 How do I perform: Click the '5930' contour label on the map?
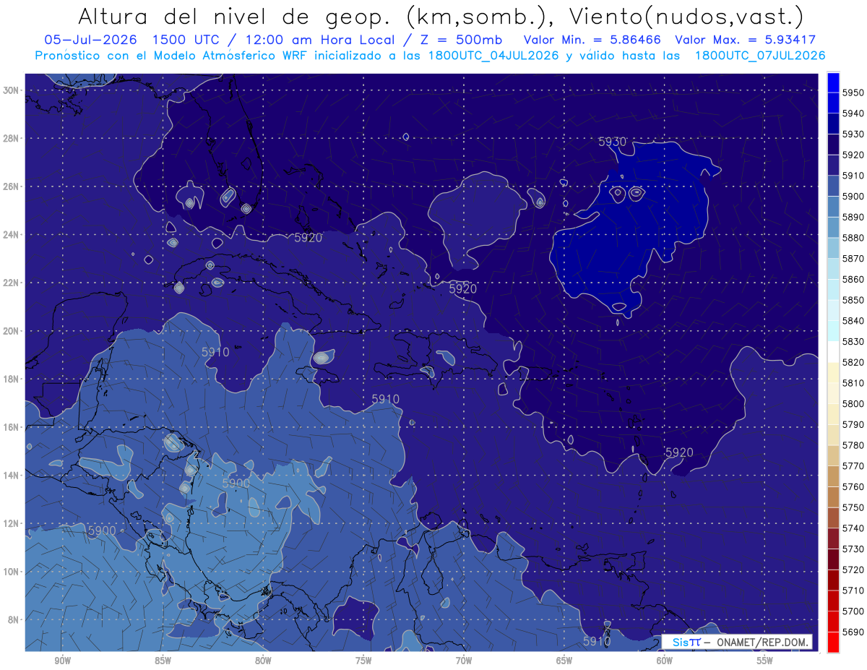tap(612, 142)
